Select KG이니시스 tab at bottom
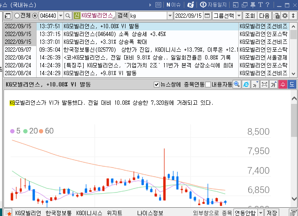Image resolution: width=298 pixels, height=216 pixels. [x=89, y=213]
